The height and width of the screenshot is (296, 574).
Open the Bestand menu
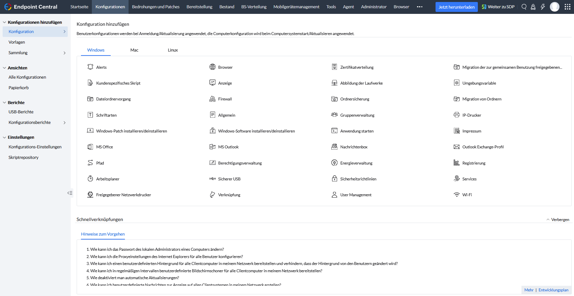click(227, 7)
